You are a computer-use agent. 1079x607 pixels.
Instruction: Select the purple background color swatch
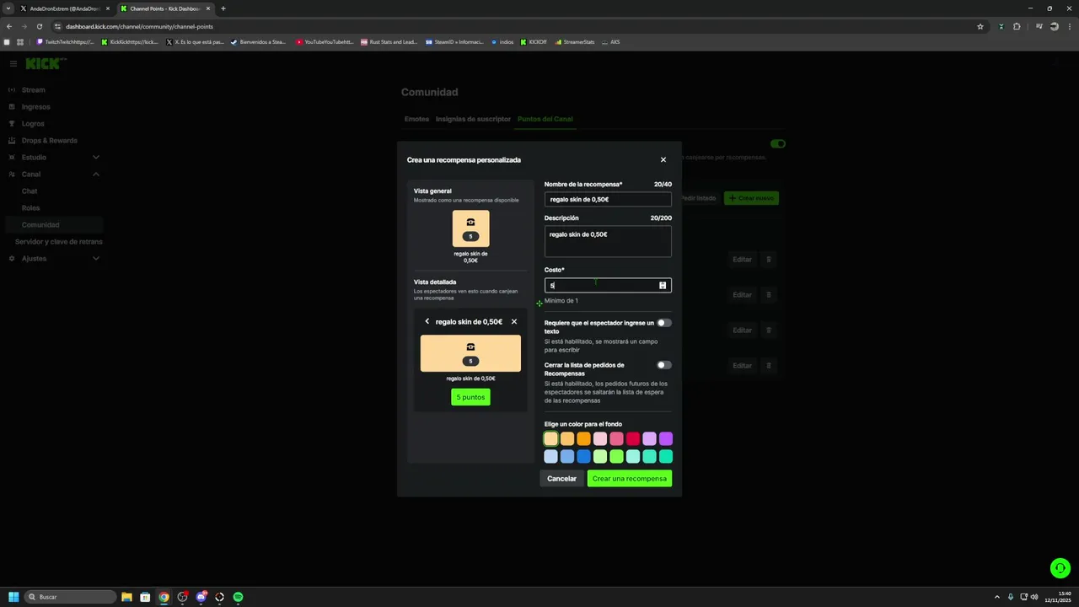pyautogui.click(x=666, y=439)
